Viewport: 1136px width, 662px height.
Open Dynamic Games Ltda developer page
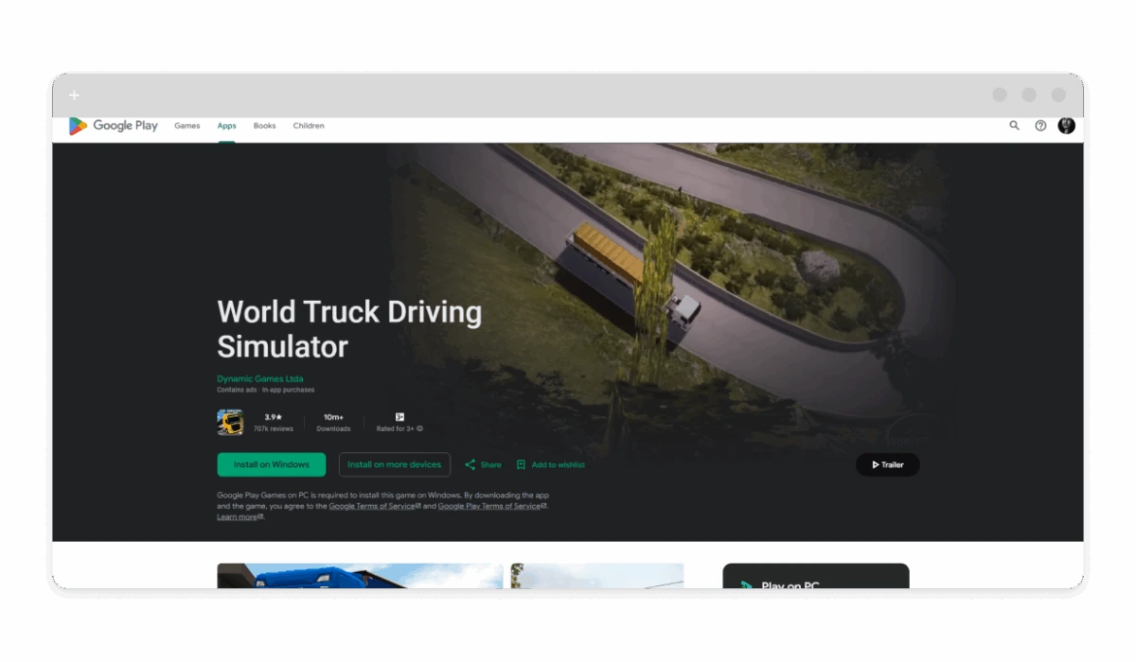coord(259,379)
